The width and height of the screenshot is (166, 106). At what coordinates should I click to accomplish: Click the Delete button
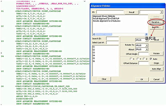pos(156,17)
